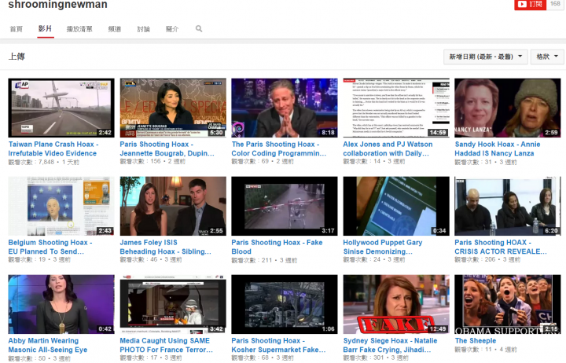Open the James Foley 2:55 interview thumbnail
Image resolution: width=566 pixels, height=363 pixels.
pos(173,206)
